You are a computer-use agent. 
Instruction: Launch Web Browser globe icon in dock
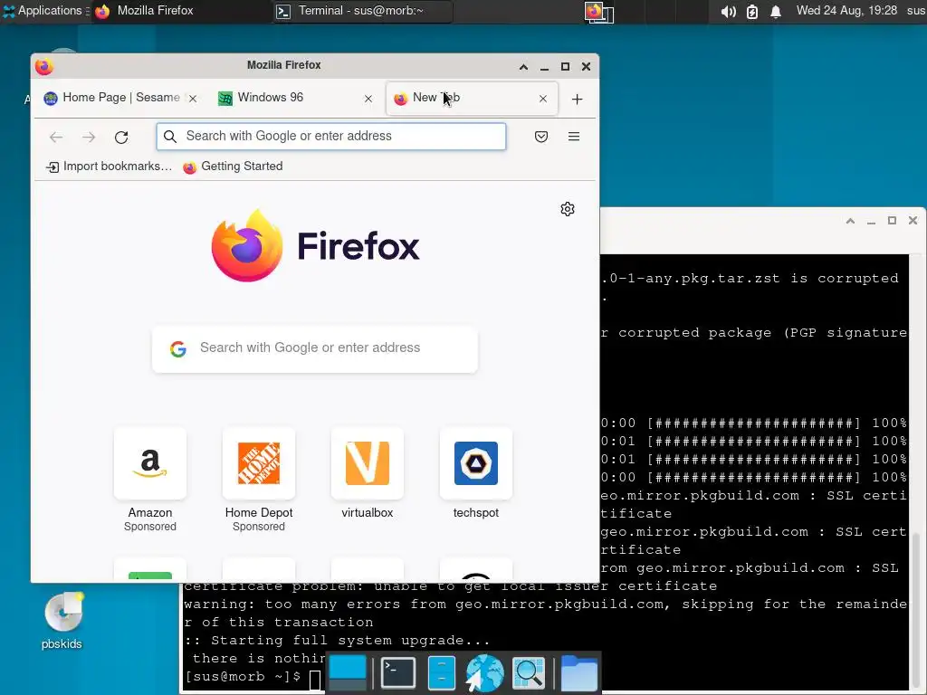tap(484, 672)
